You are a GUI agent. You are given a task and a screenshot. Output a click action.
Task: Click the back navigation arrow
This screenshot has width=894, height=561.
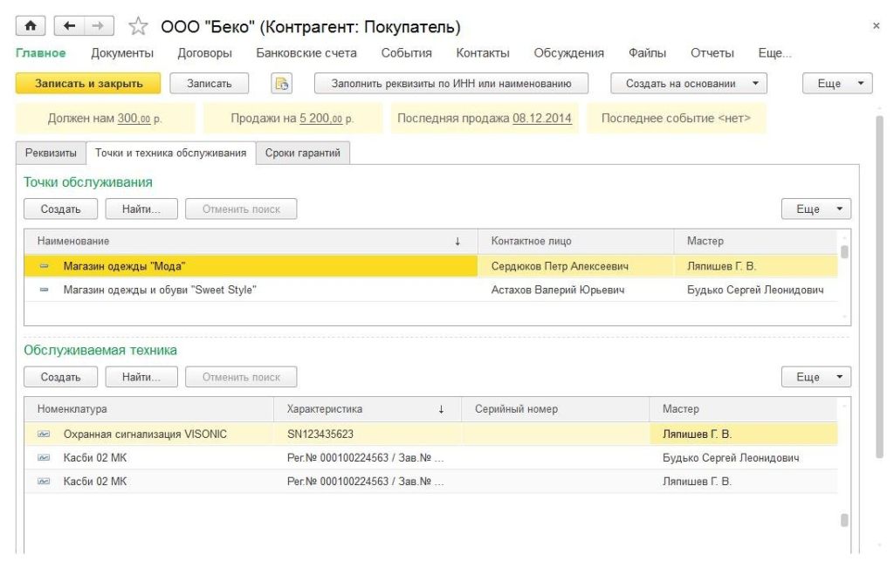coord(69,25)
